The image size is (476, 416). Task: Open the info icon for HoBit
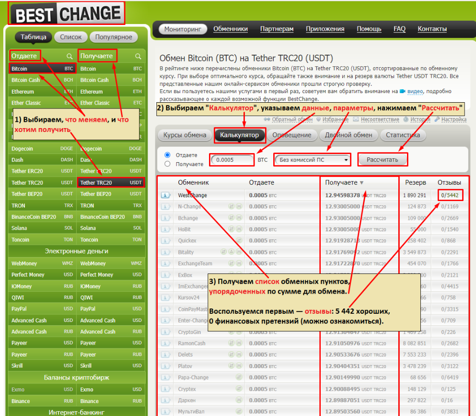[x=165, y=229]
